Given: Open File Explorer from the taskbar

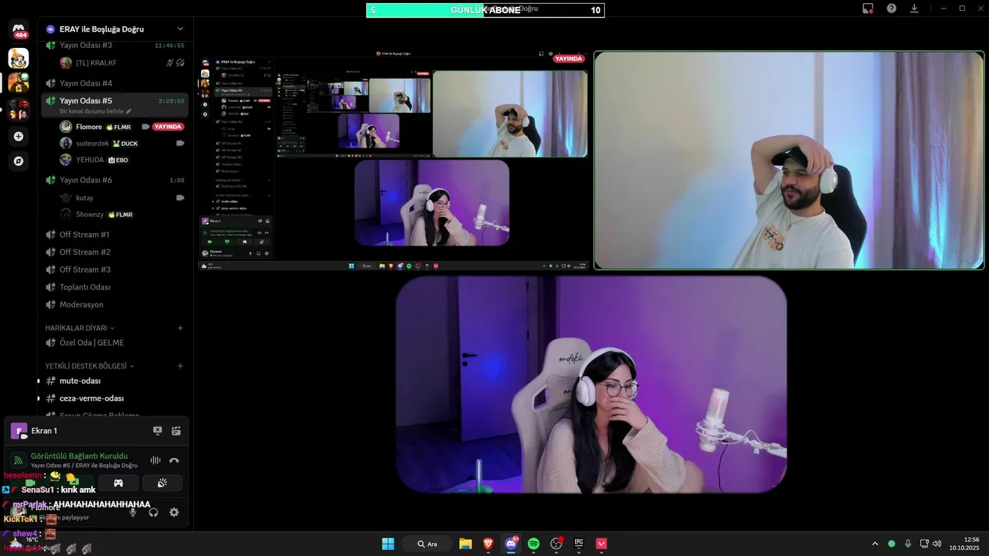Looking at the screenshot, I should click(x=465, y=544).
